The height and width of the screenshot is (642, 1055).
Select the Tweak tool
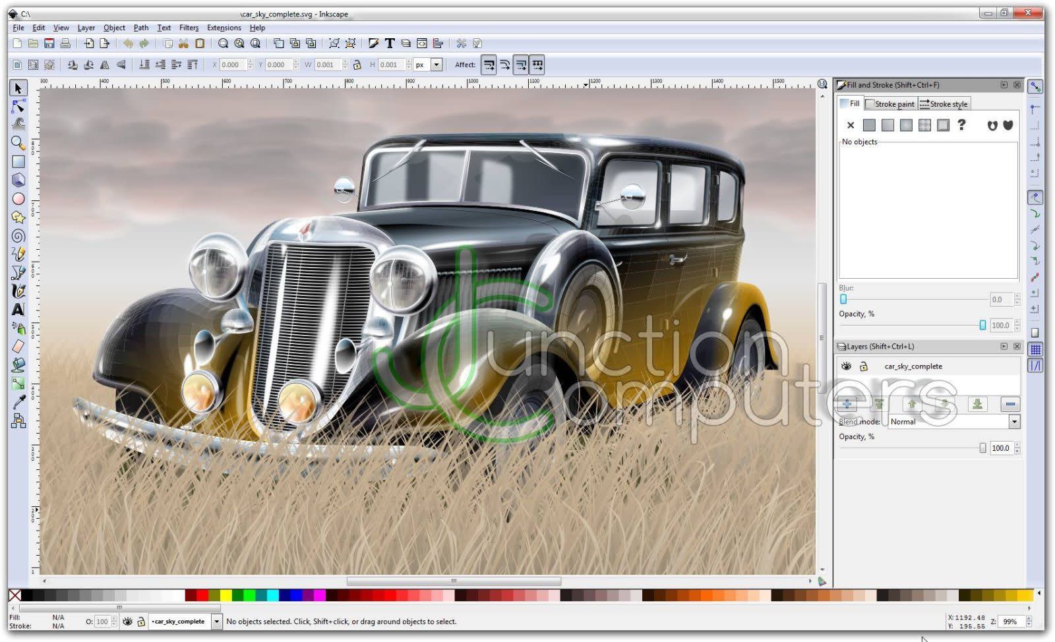pos(18,124)
